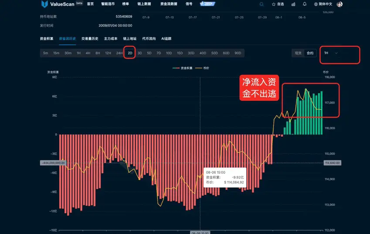Click the -444,000,000.00 axis marker
370x234 pixels.
[53, 163]
